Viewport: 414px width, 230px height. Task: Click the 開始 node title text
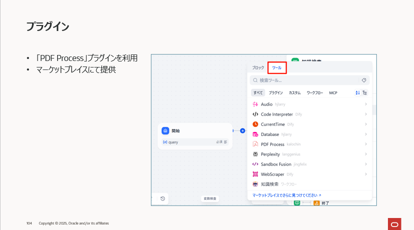pos(175,130)
